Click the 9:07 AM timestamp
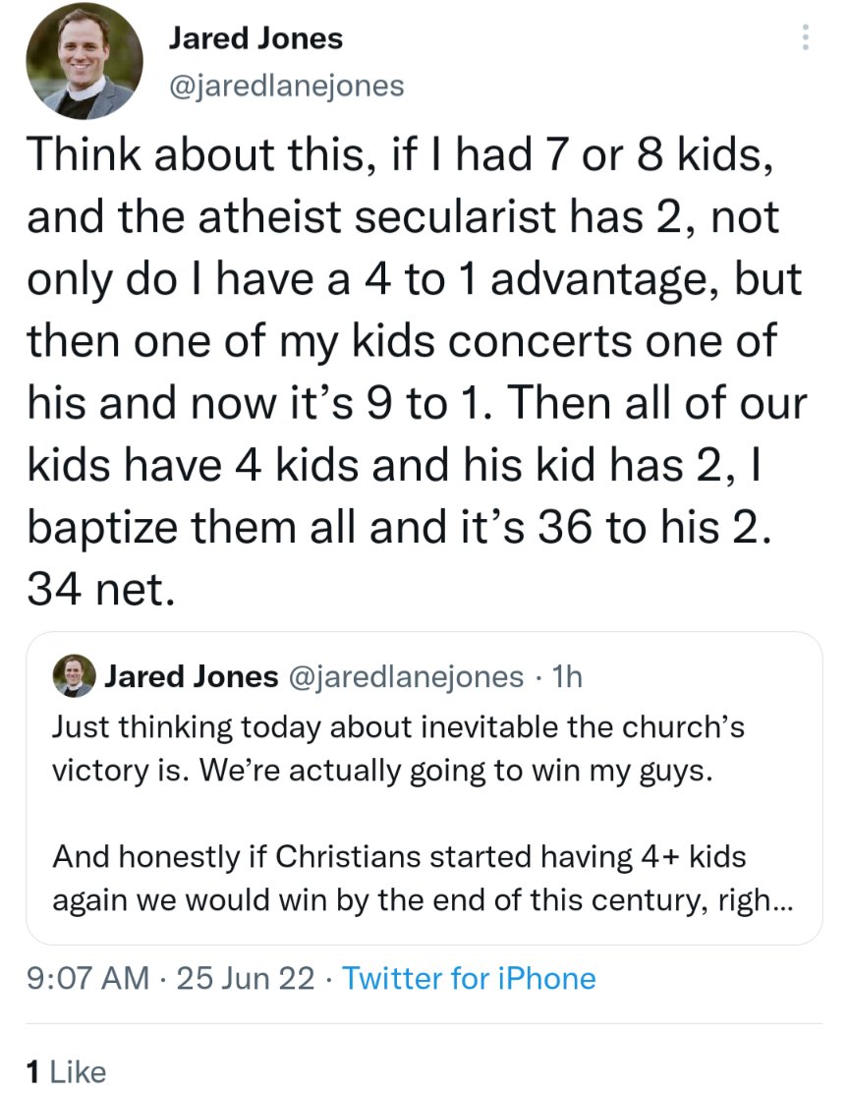Image resolution: width=849 pixels, height=1094 pixels. tap(89, 979)
